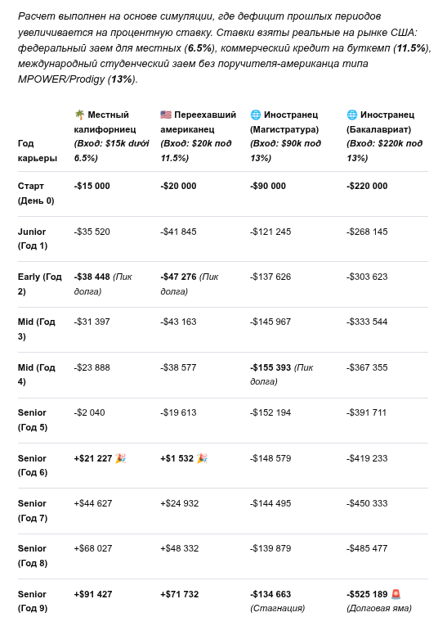Click the globe icon beside Бакалавриат column
The width and height of the screenshot is (447, 626).
point(351,115)
